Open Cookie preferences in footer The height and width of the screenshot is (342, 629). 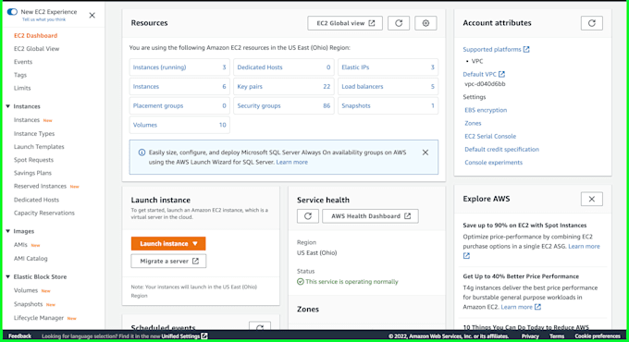[598, 336]
